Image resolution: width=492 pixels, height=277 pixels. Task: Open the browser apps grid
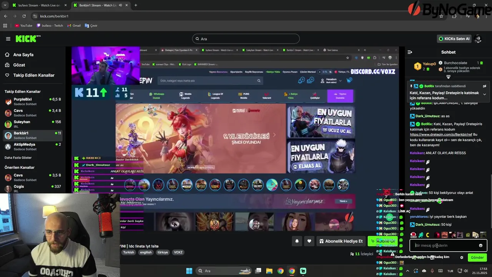coord(5,26)
